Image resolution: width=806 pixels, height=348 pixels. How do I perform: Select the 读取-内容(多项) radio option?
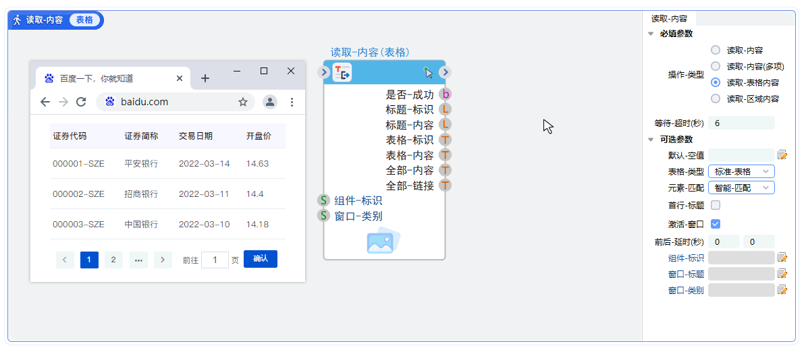716,66
